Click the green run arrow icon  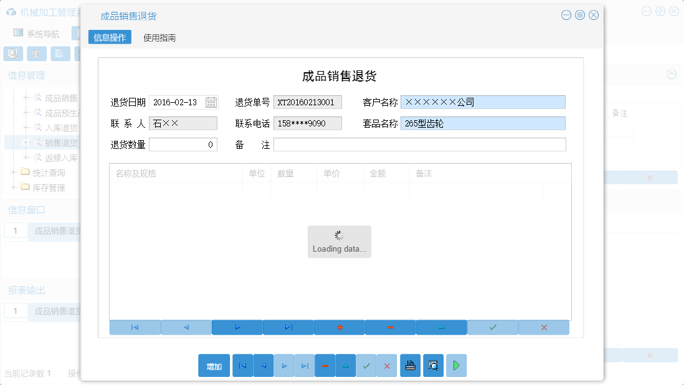(x=456, y=366)
